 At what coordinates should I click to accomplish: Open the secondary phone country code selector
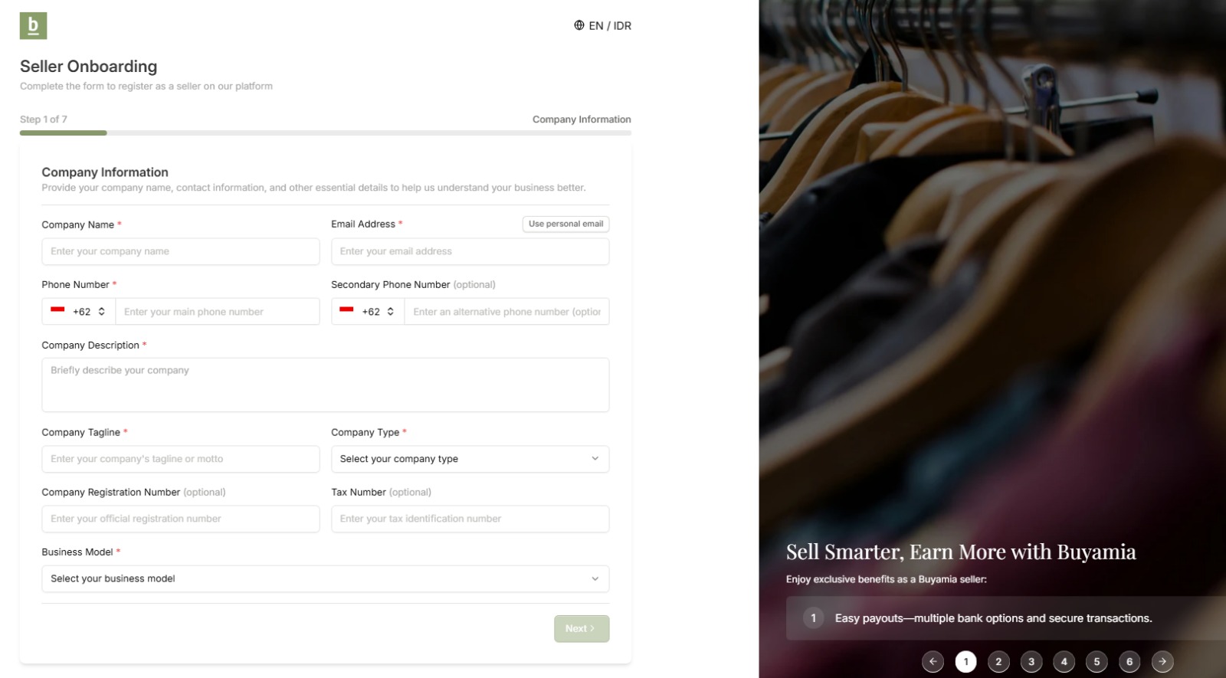tap(367, 311)
